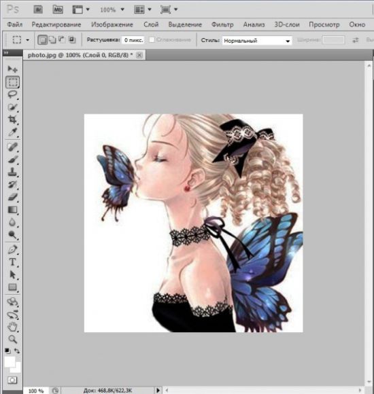Open the Фильтр menu

click(x=222, y=24)
